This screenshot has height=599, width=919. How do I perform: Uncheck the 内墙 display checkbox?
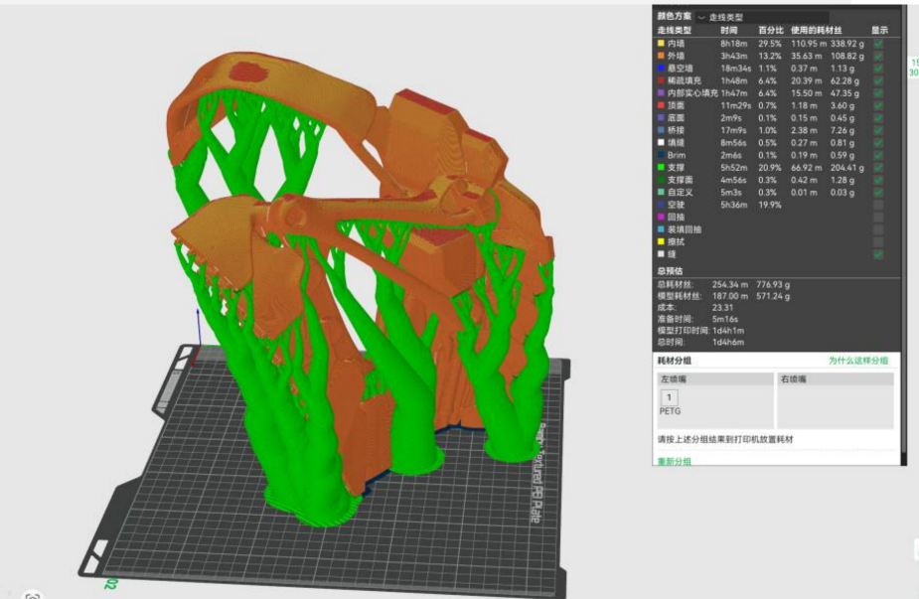[878, 44]
